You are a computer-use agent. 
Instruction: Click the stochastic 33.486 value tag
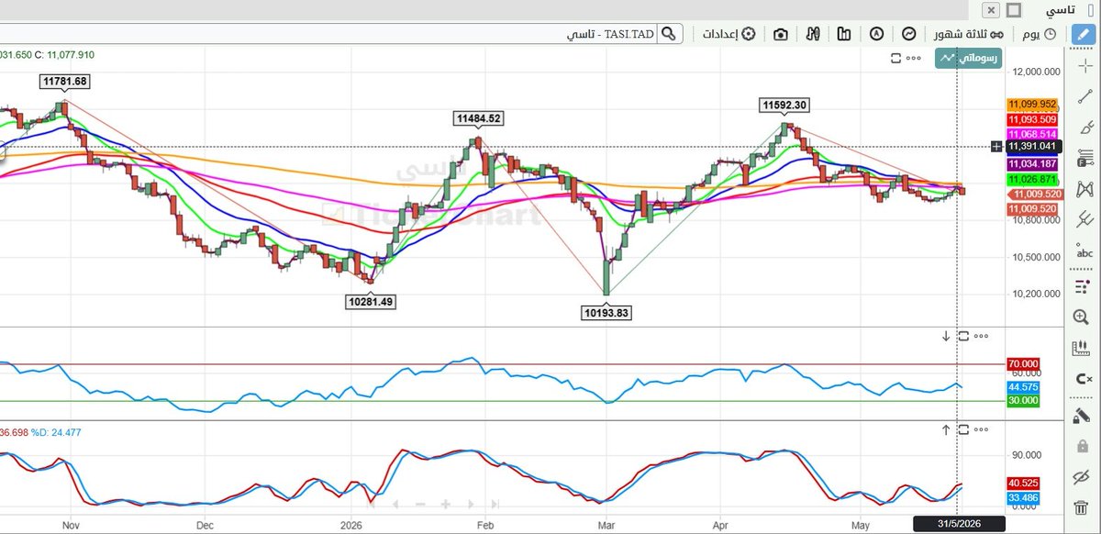coord(1023,498)
